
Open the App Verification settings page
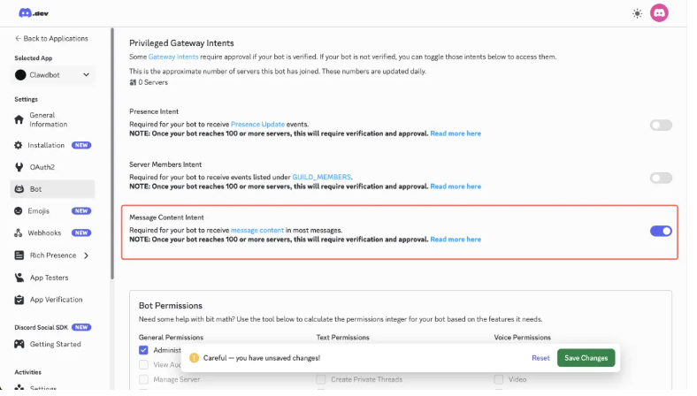[x=56, y=300]
